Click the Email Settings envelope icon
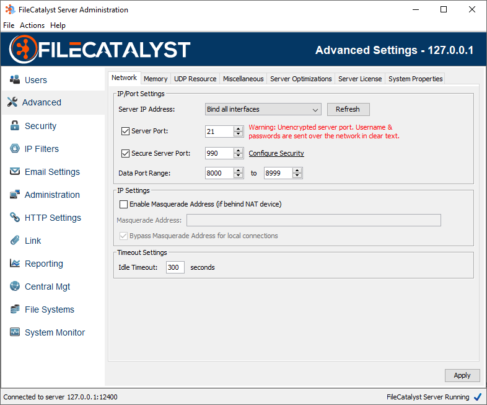 click(15, 171)
